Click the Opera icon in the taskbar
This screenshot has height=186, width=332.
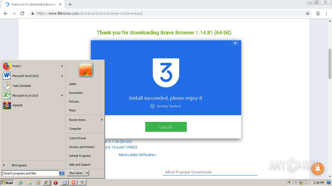(x=56, y=183)
